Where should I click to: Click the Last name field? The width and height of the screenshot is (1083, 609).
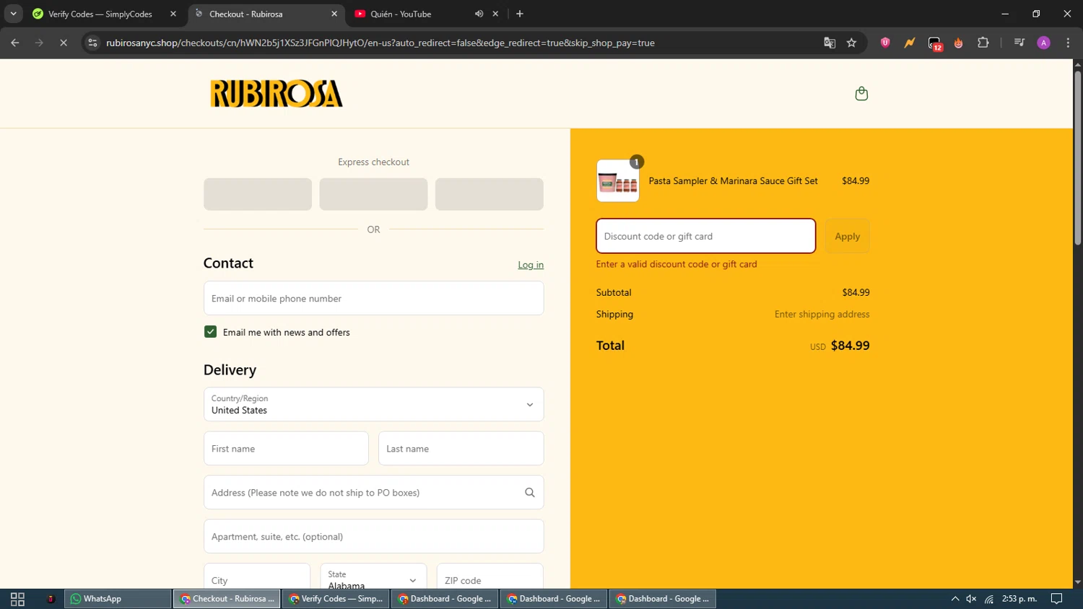click(x=461, y=448)
